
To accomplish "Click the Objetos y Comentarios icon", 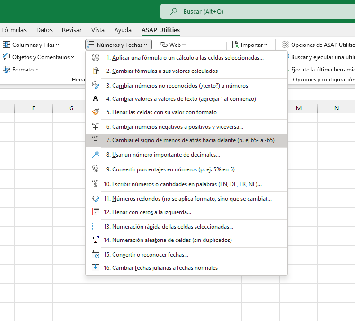I will [7, 57].
